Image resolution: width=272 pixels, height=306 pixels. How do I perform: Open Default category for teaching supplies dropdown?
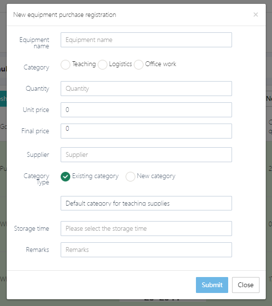coord(146,203)
